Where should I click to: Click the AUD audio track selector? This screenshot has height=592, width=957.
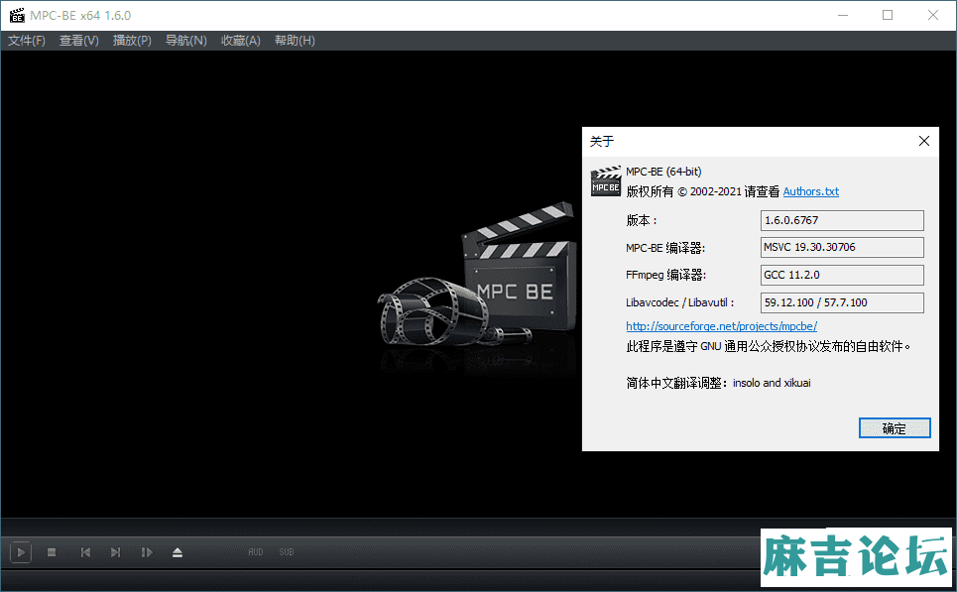(255, 551)
